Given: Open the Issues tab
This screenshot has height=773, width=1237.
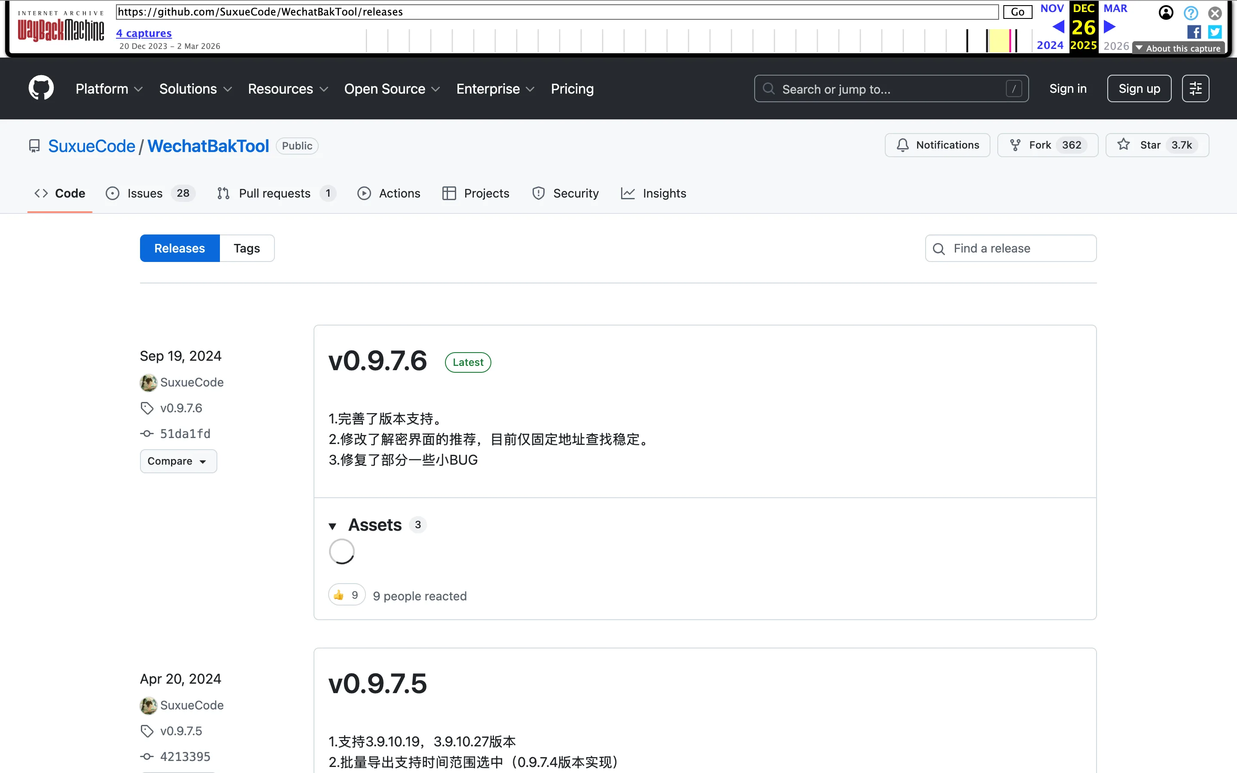Looking at the screenshot, I should click(150, 193).
